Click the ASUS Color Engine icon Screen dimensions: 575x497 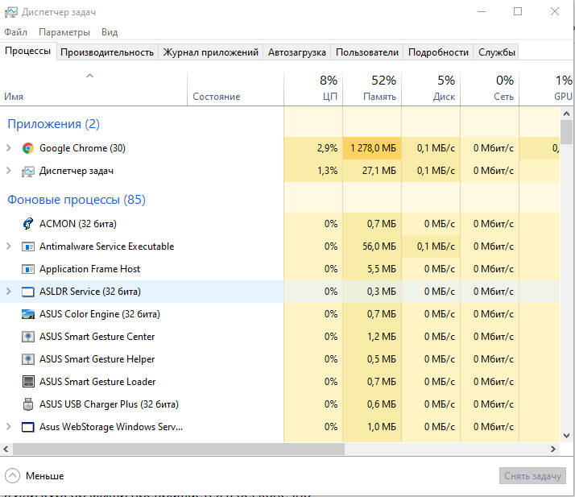[x=28, y=314]
